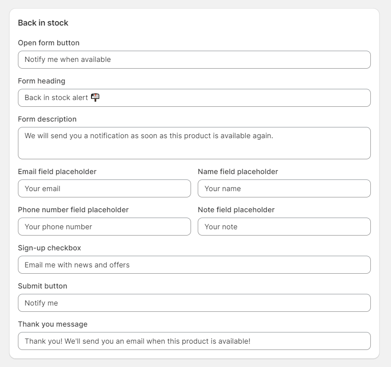The height and width of the screenshot is (367, 391).
Task: Focus the Phone number field placeholder input
Action: tap(104, 227)
